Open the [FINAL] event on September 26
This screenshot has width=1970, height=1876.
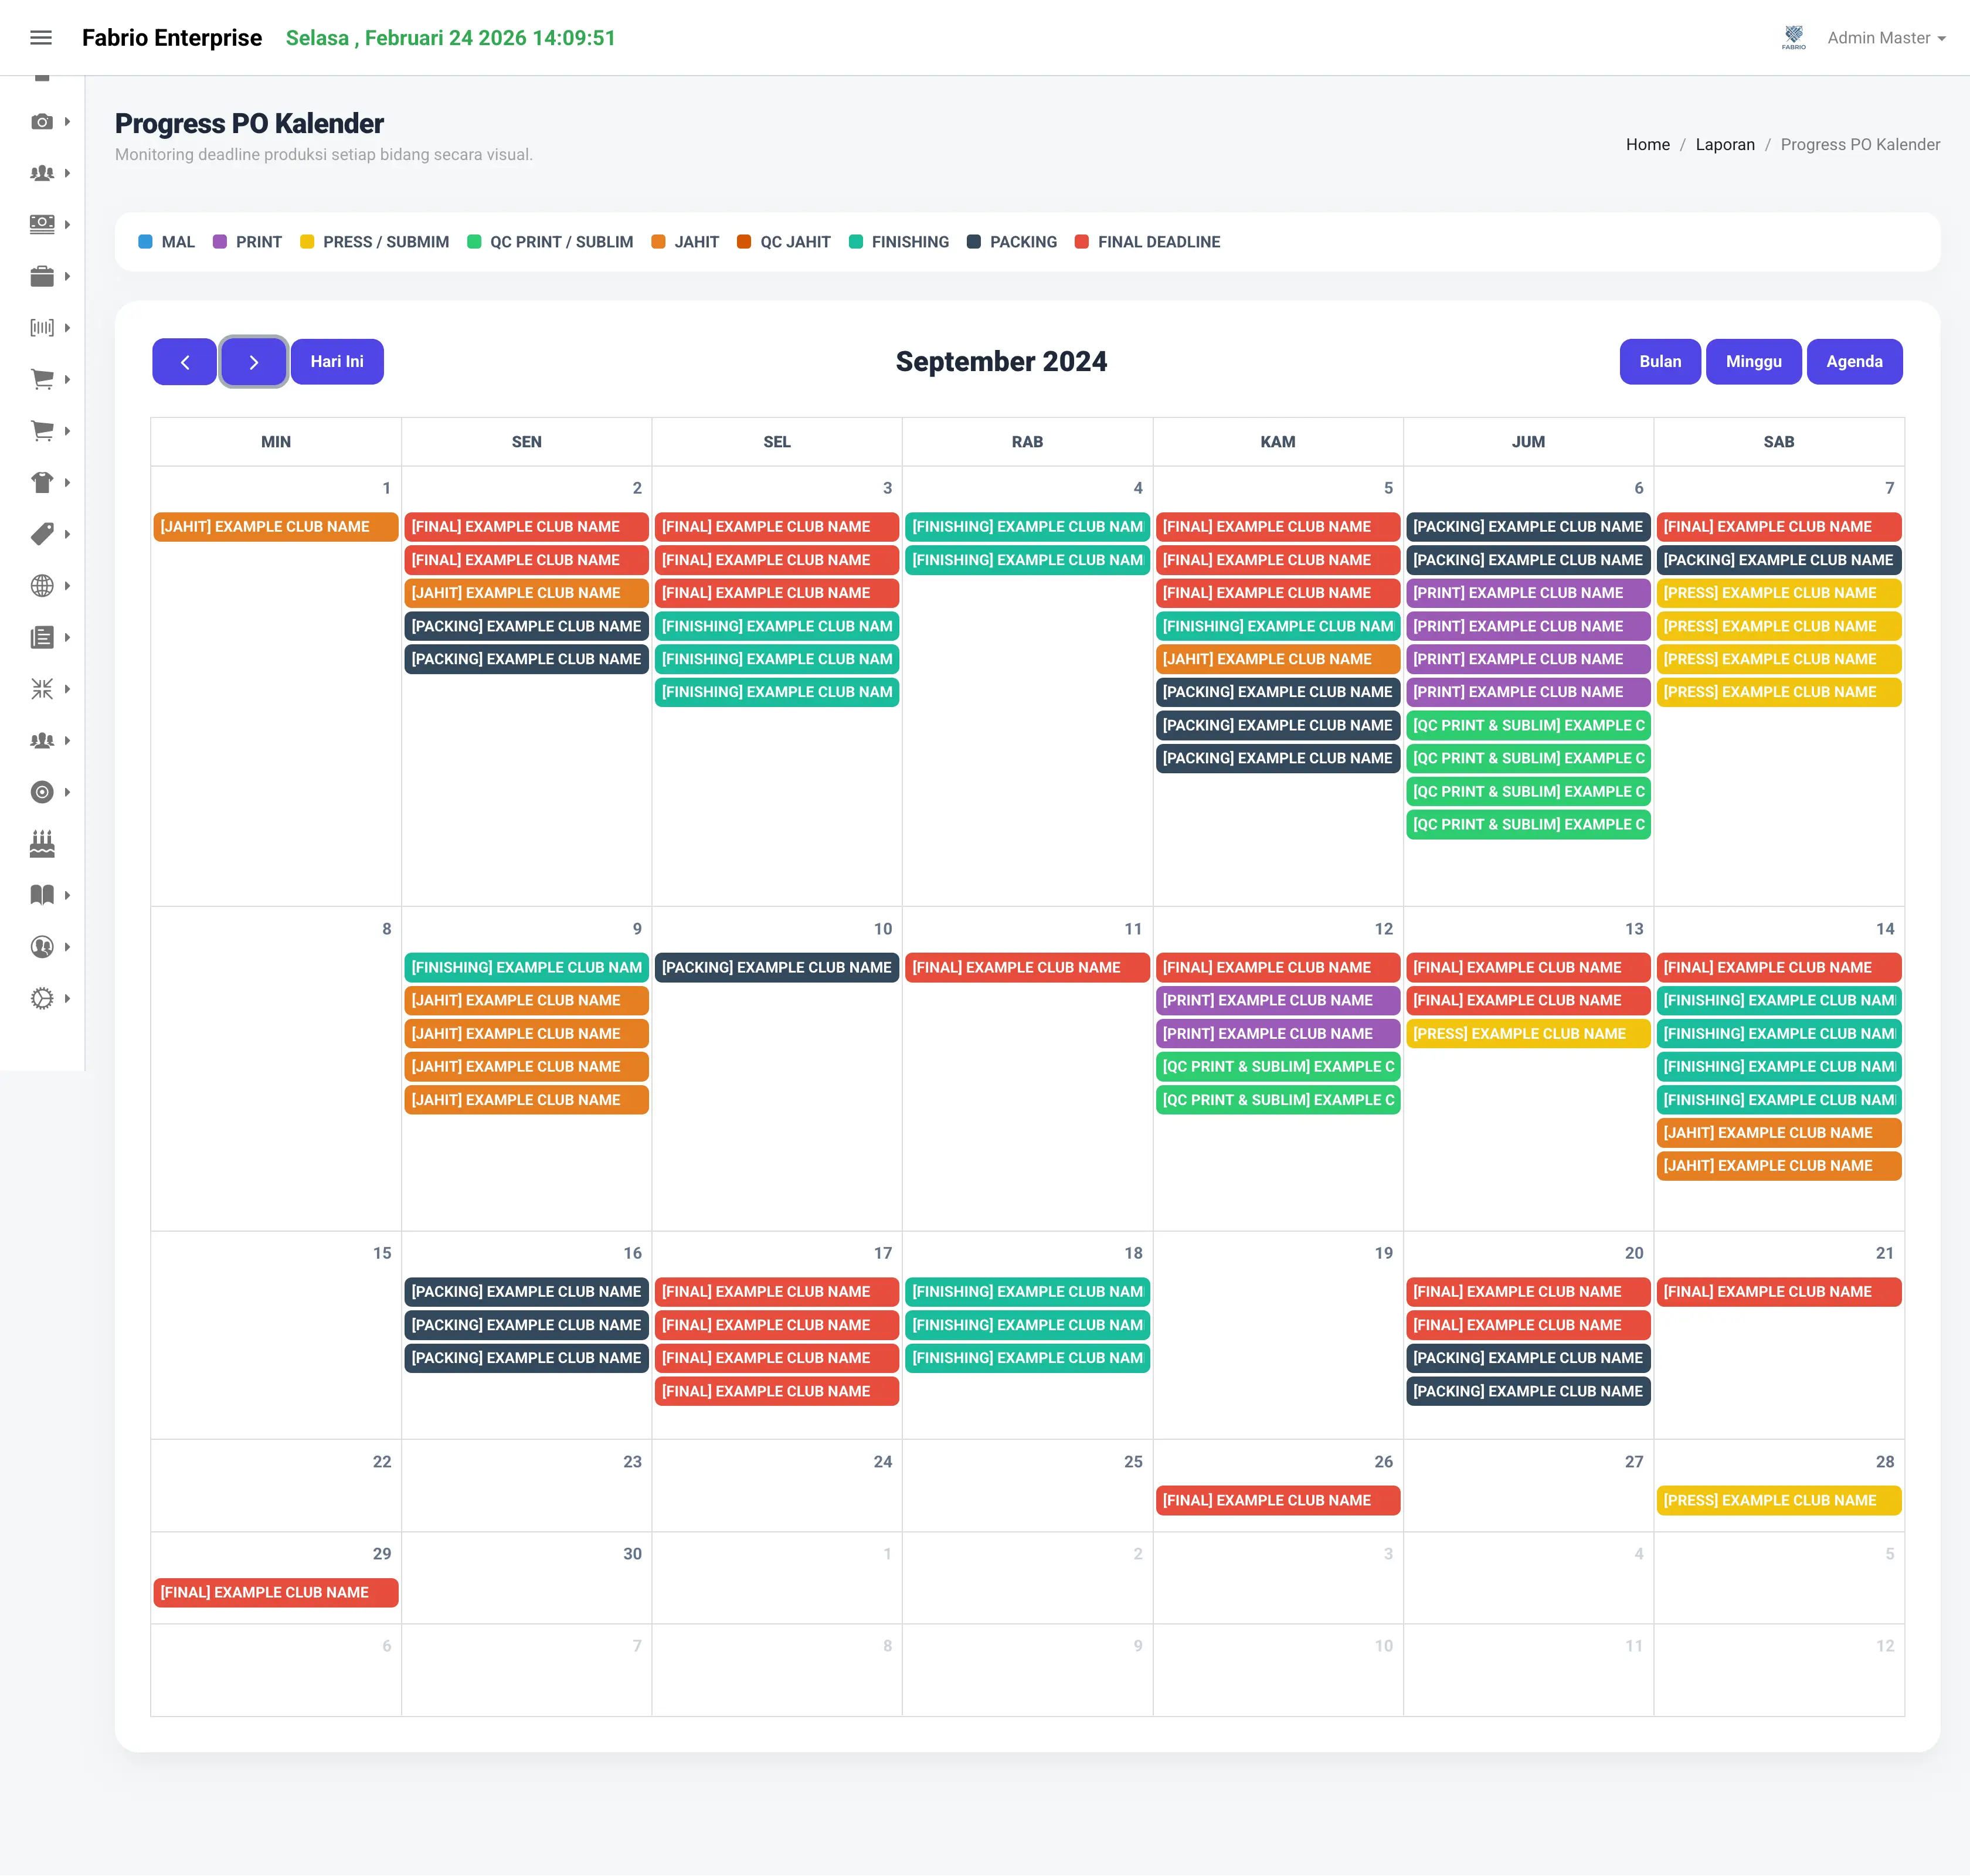pyautogui.click(x=1278, y=1501)
